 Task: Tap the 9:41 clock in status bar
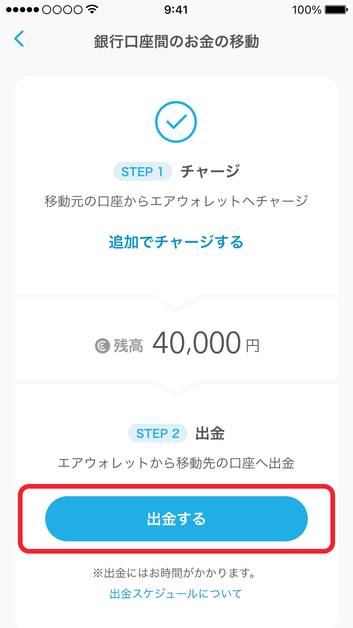176,10
